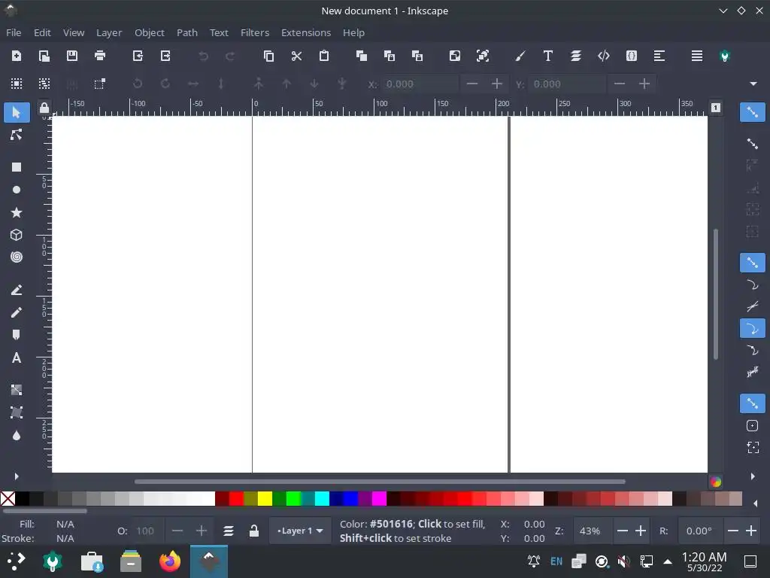Decrease zoom with minus button
This screenshot has width=770, height=578.
[x=622, y=531]
